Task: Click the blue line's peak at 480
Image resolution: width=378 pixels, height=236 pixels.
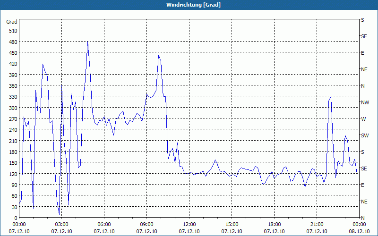Action: [x=87, y=42]
